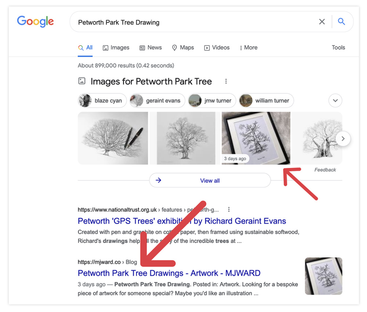Open three-dot menu beside the nationaltrust result

pos(229,209)
